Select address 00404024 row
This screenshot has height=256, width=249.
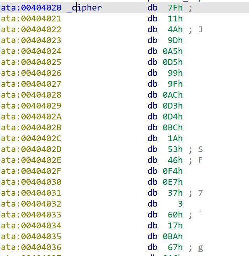(31, 51)
